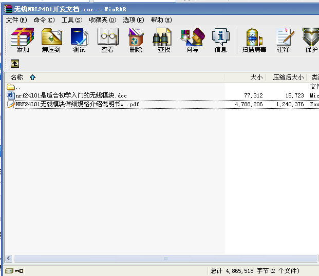Click the PDF file icon in the list
Screen dimensions: 319x276
(11, 104)
